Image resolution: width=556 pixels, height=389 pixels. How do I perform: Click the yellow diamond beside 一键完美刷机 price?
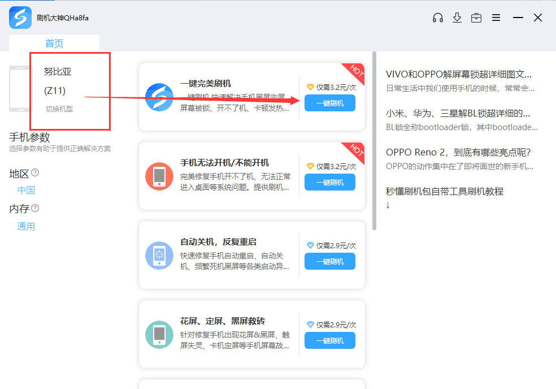(x=310, y=87)
